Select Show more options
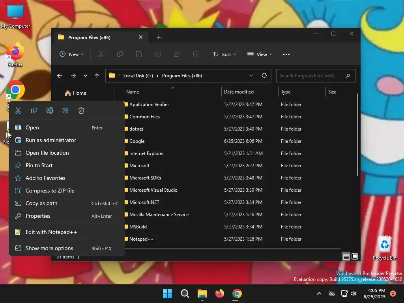404x303 pixels. (x=66, y=249)
